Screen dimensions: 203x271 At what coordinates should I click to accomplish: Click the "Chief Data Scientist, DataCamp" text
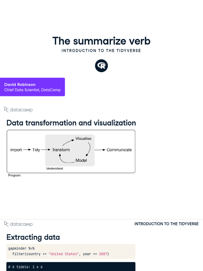pyautogui.click(x=32, y=90)
